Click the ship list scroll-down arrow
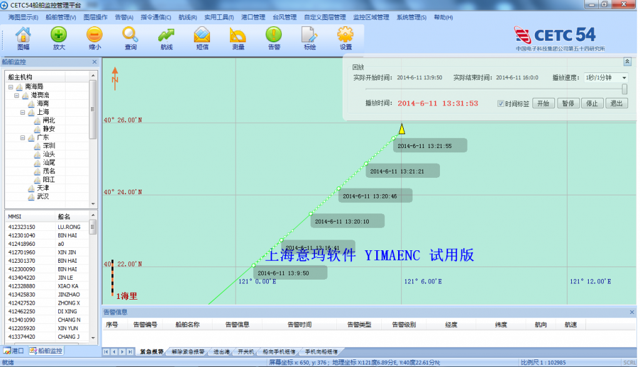 pos(93,338)
